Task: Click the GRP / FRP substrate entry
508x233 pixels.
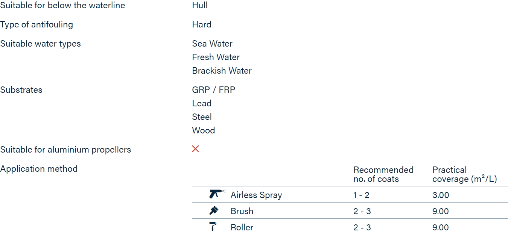Action: pos(214,90)
